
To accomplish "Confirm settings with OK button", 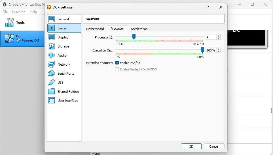I will pos(191,146).
